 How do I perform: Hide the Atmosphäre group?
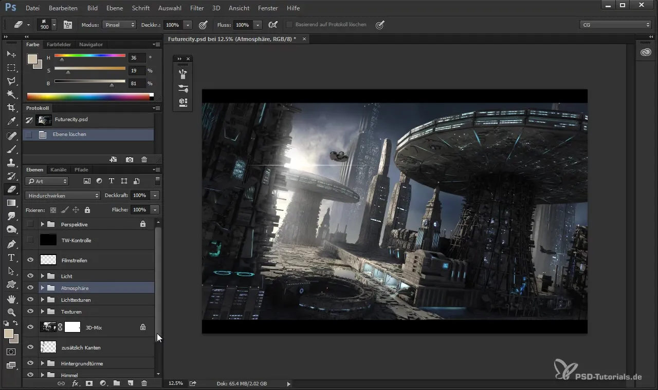click(x=30, y=288)
